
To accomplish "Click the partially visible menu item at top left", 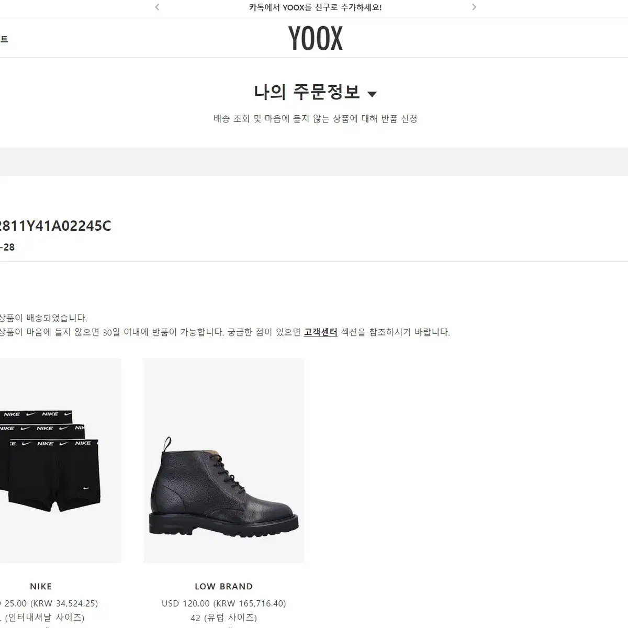I will click(x=4, y=39).
